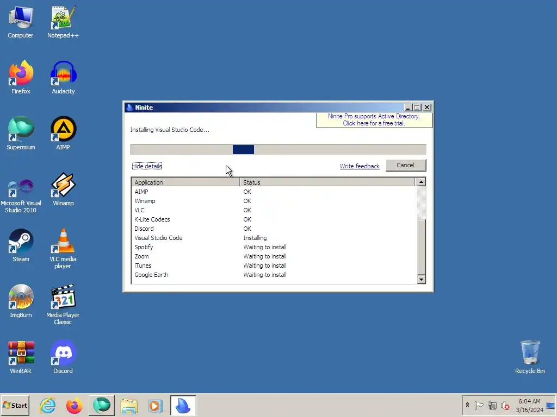The height and width of the screenshot is (417, 557).
Task: Select the Visual Studio Code row
Action: [x=274, y=238]
